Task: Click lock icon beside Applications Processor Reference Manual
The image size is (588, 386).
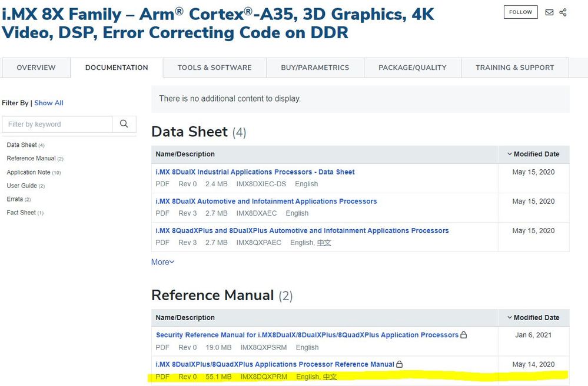Action: [x=400, y=364]
